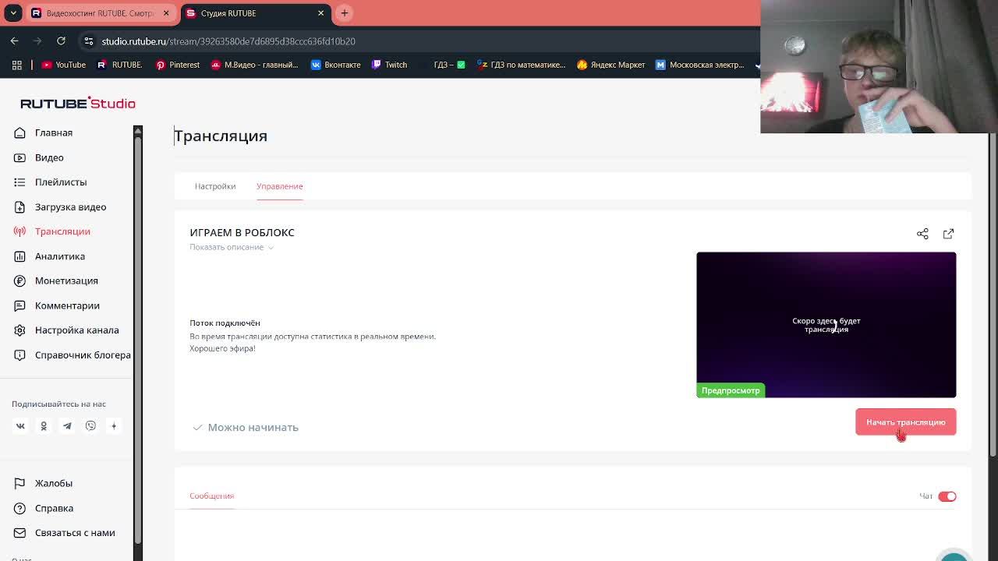Go back with the browser back arrow
The height and width of the screenshot is (561, 998).
click(x=15, y=41)
